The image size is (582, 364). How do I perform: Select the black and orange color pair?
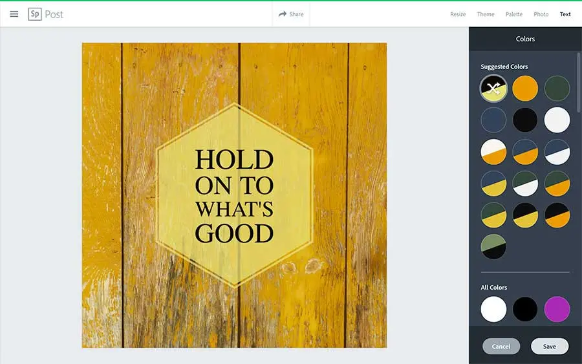pos(557,215)
